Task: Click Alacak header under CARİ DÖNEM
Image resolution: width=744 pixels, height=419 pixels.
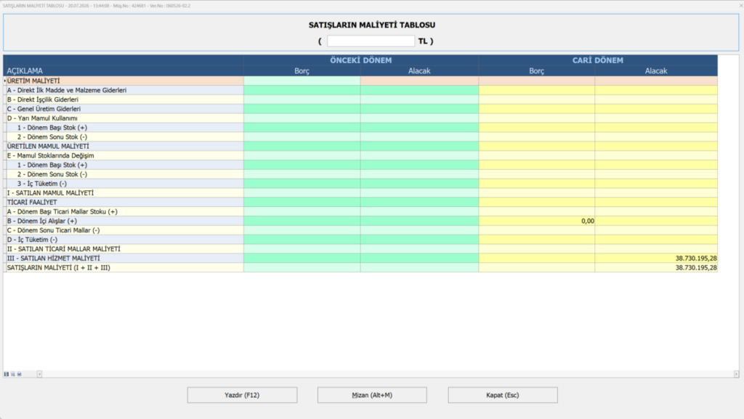Action: (x=656, y=70)
